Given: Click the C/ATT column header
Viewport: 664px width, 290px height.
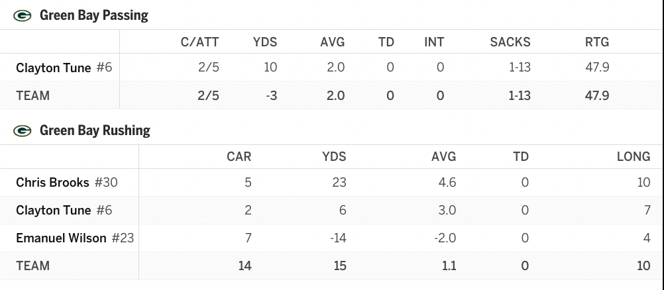Looking at the screenshot, I should pyautogui.click(x=199, y=42).
